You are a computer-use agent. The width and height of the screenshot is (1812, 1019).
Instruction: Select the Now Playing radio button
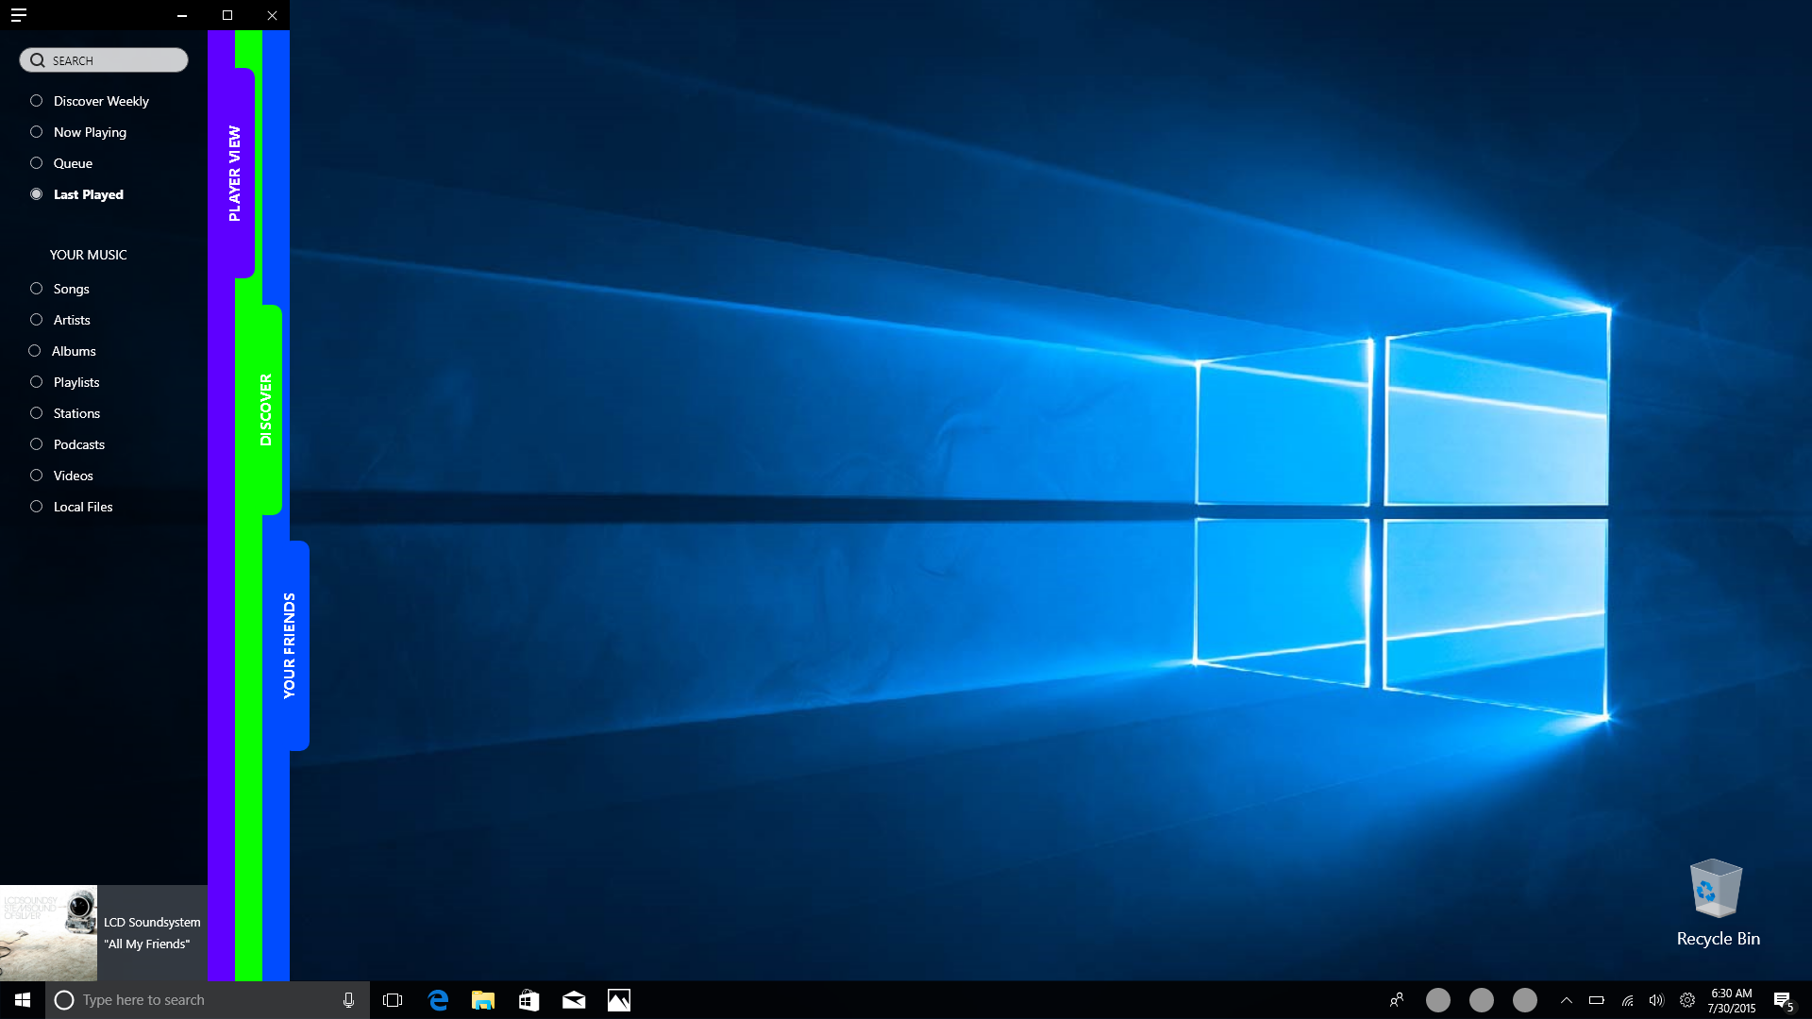[x=37, y=132]
